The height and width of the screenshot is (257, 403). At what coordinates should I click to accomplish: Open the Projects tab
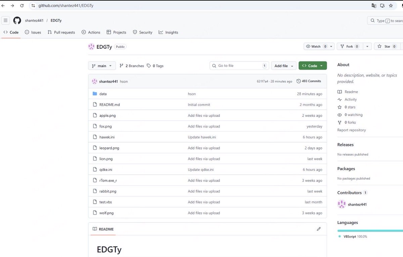116,33
